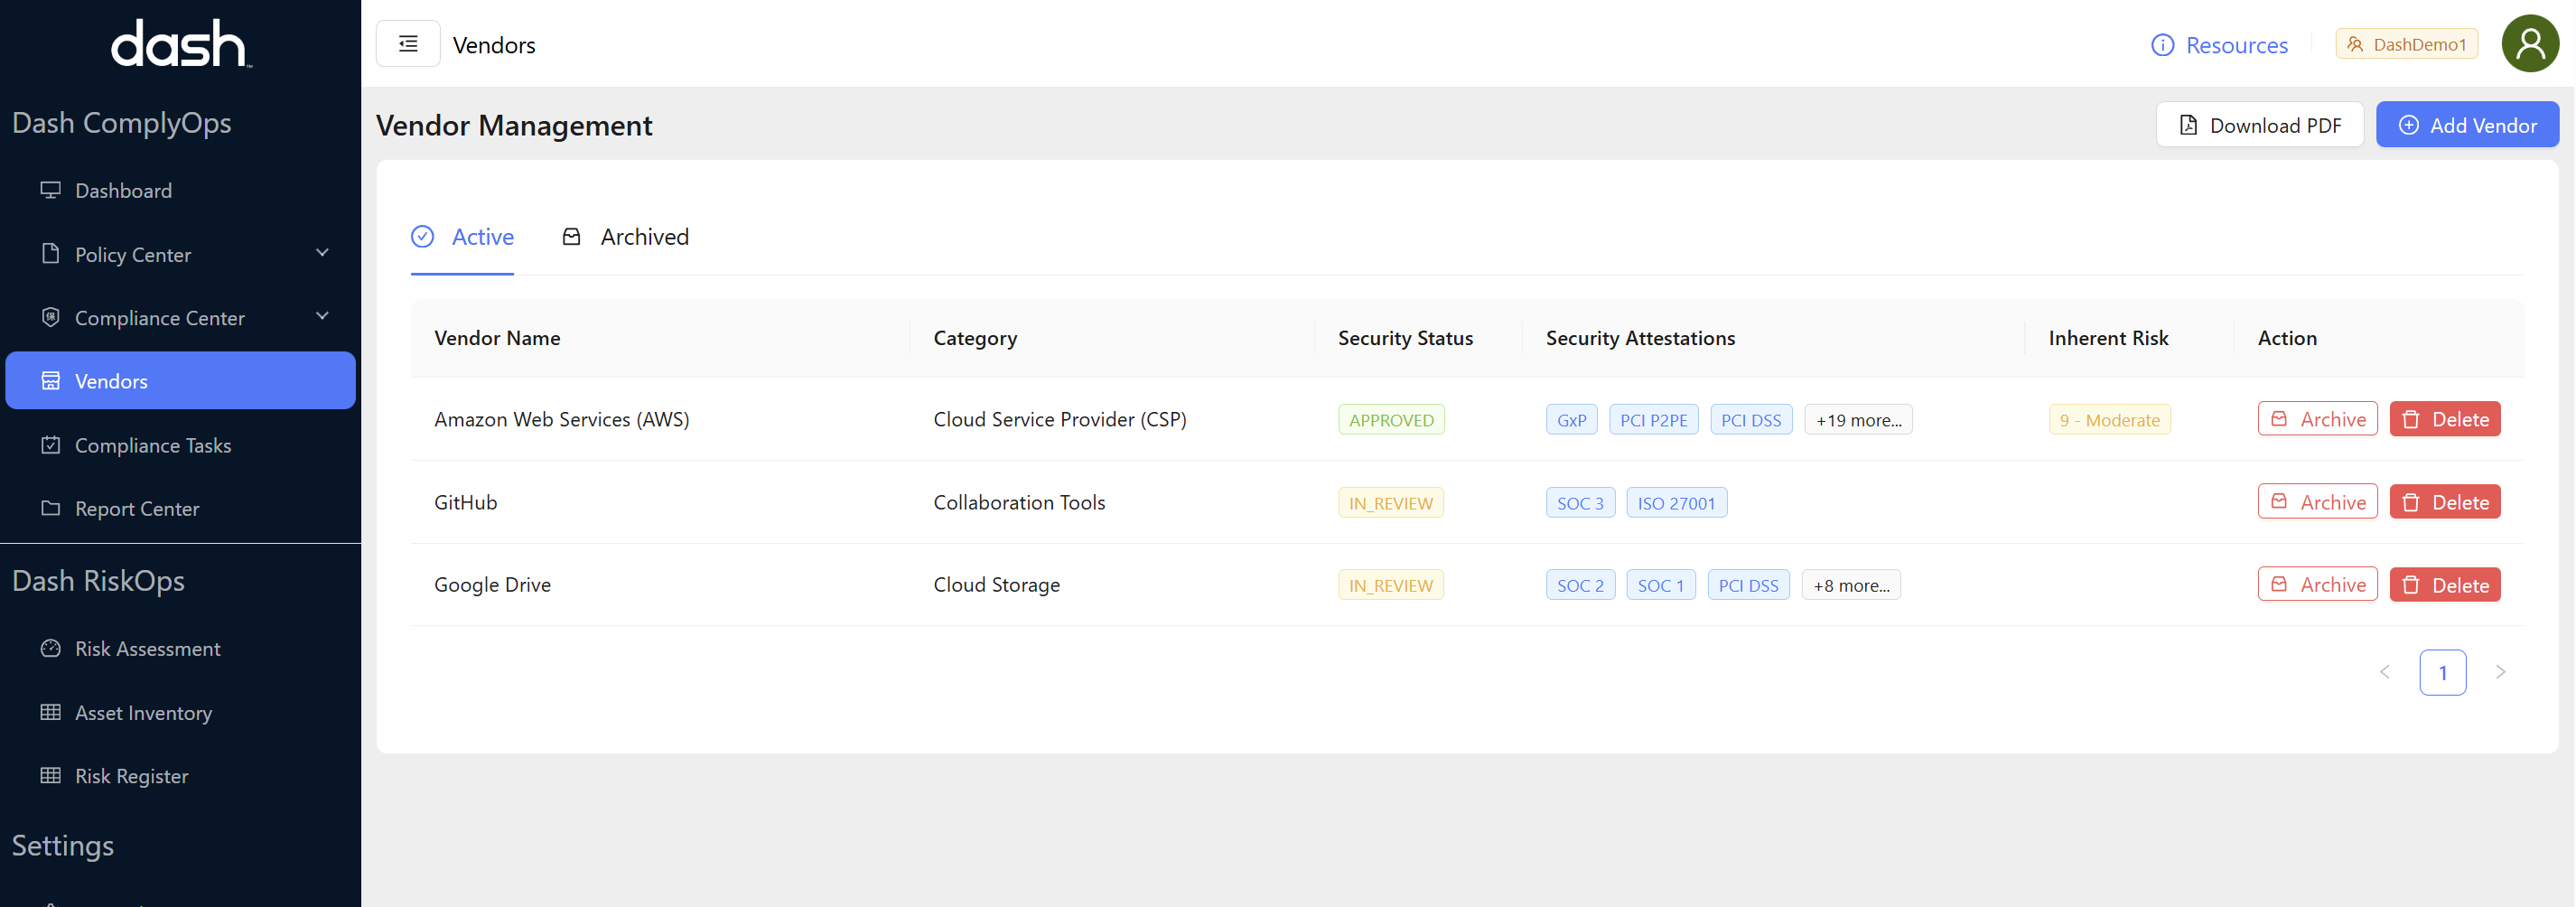Expand the Compliance Center submenu

point(322,317)
